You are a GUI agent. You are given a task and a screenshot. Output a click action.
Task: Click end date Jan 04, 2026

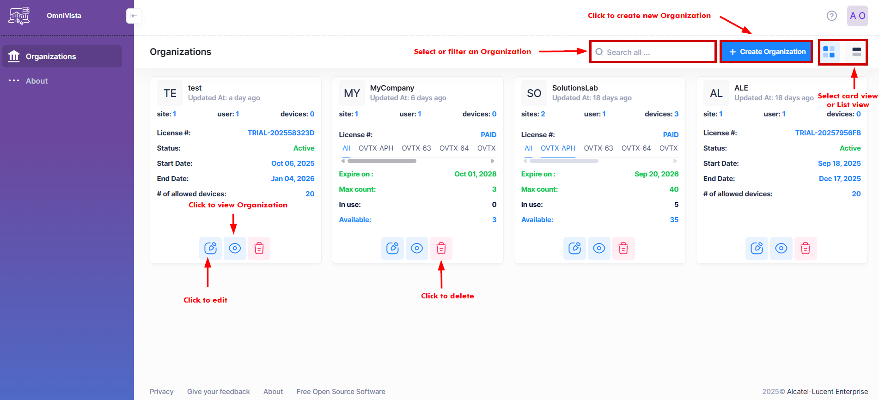(293, 179)
